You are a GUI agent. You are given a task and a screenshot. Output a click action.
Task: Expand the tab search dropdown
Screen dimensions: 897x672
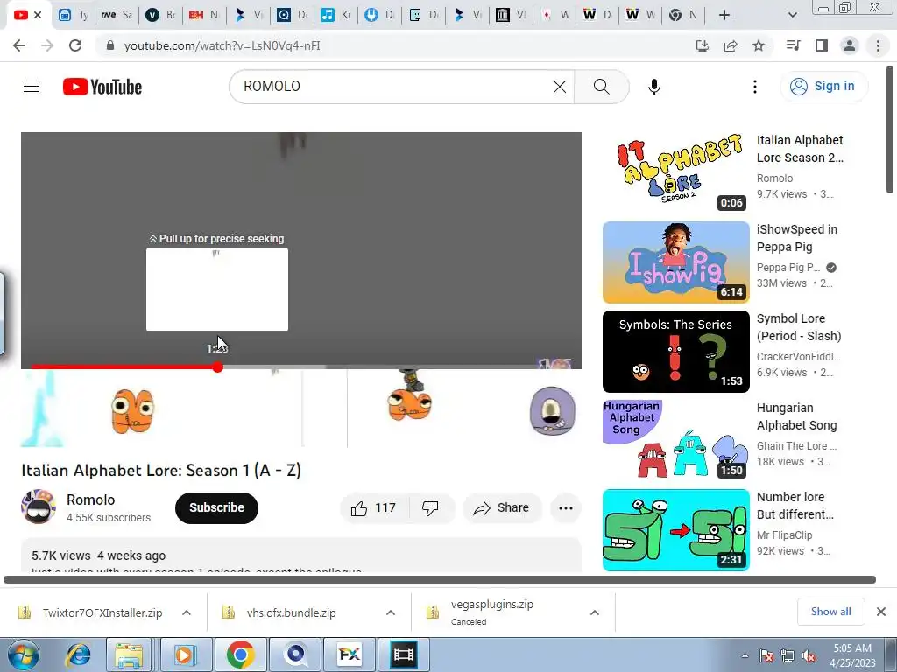pyautogui.click(x=792, y=15)
